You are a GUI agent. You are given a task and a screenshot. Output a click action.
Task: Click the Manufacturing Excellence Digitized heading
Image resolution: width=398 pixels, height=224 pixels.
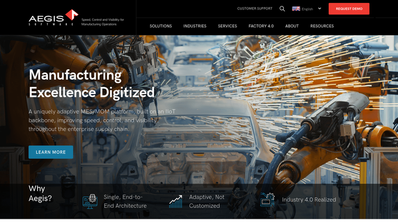(x=91, y=83)
